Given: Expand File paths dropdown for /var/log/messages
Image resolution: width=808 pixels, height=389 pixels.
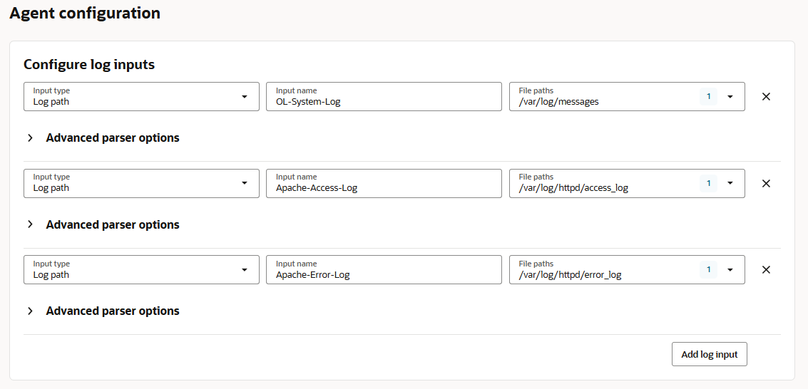Looking at the screenshot, I should [730, 97].
